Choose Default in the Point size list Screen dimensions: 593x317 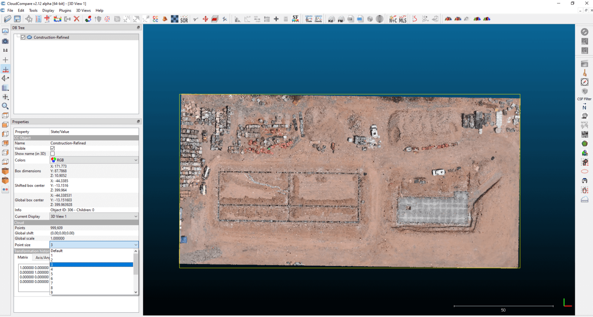click(57, 251)
